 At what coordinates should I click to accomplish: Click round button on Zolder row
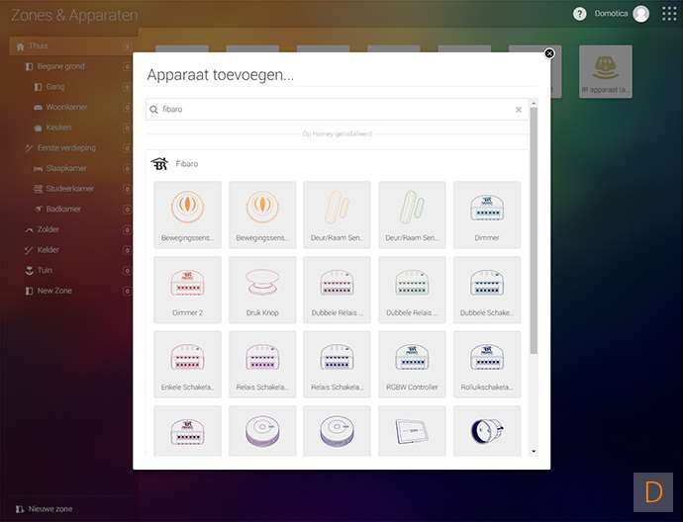click(127, 229)
